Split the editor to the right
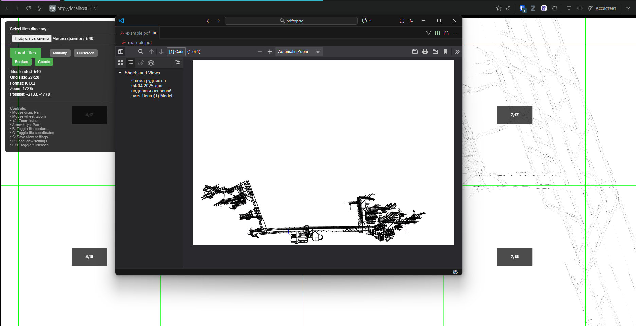Image resolution: width=636 pixels, height=326 pixels. [437, 33]
